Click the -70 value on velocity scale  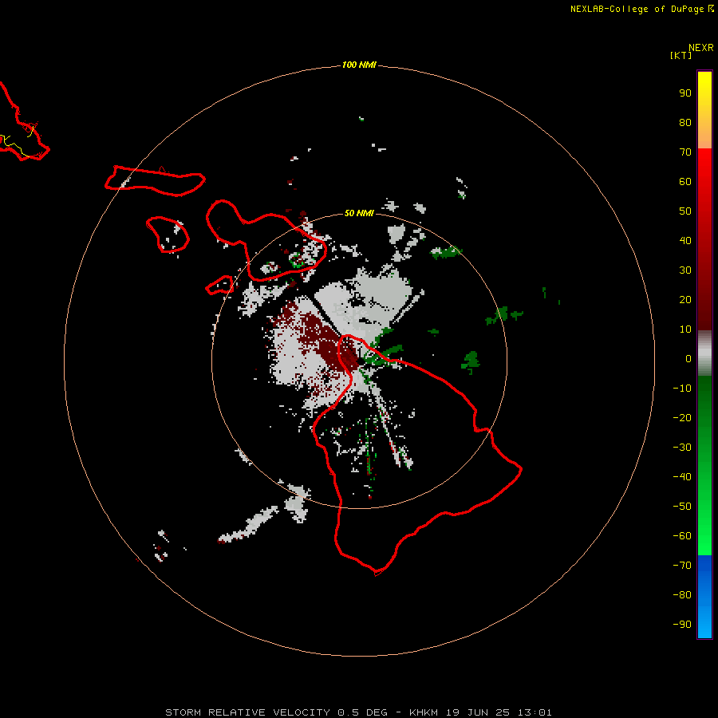tap(682, 566)
